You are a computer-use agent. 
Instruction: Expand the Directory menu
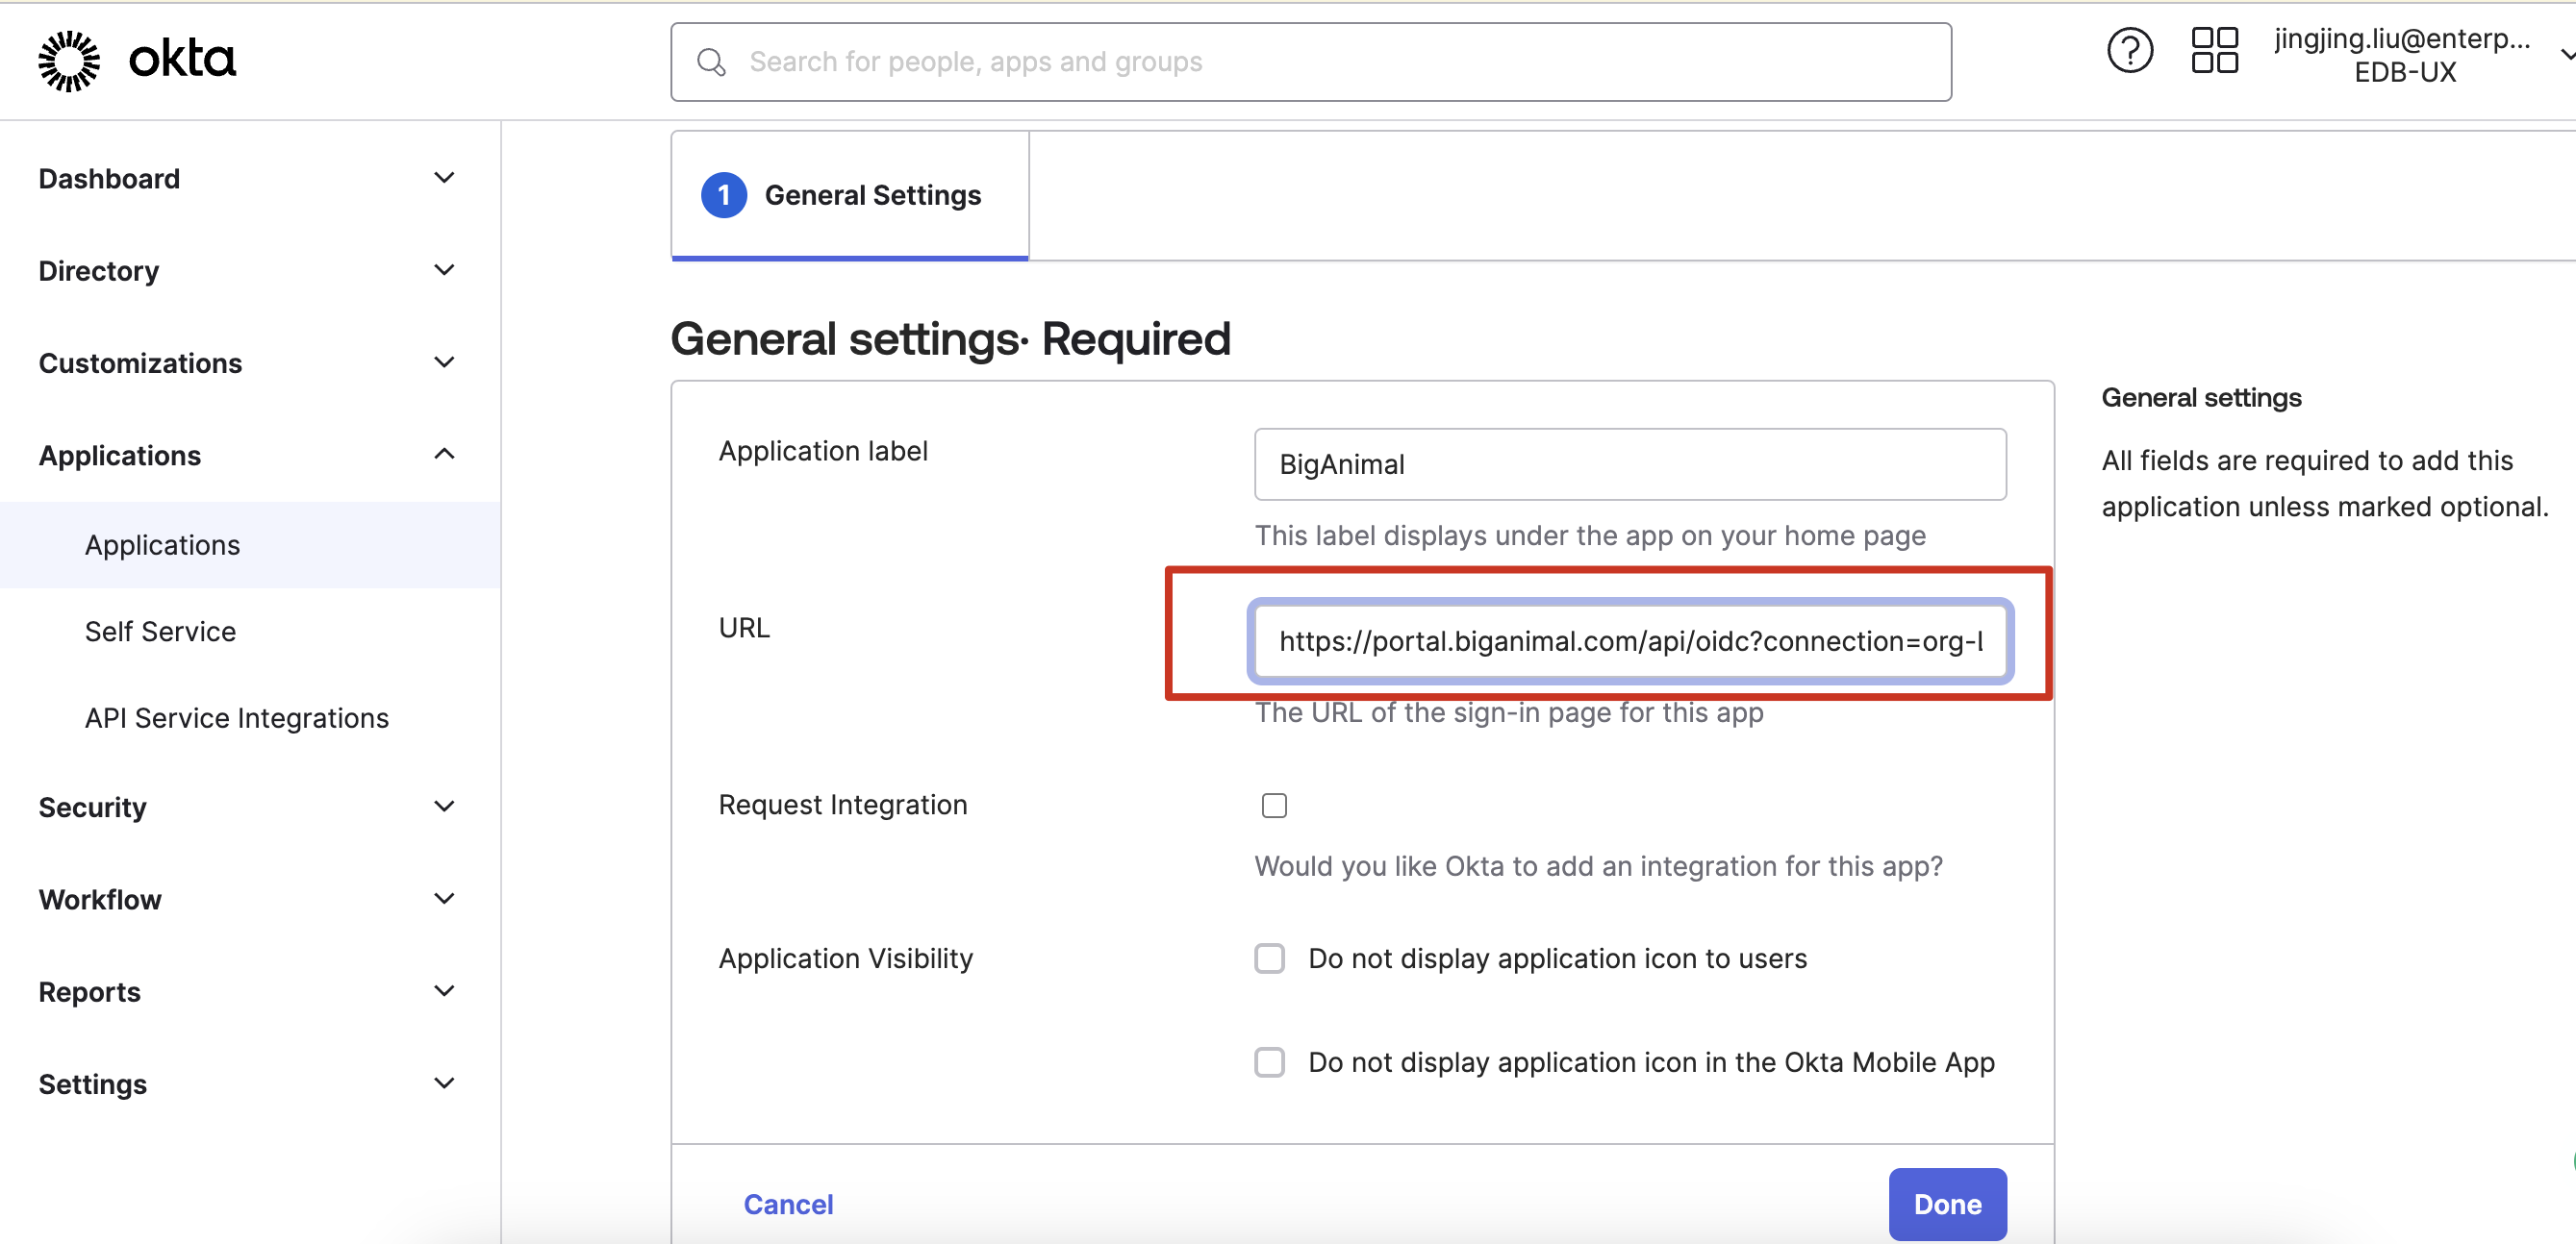(x=248, y=271)
